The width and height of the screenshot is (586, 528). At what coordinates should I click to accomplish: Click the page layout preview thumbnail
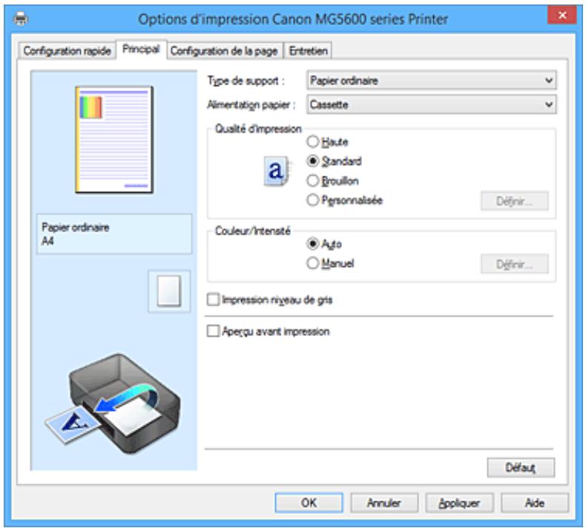(x=114, y=139)
